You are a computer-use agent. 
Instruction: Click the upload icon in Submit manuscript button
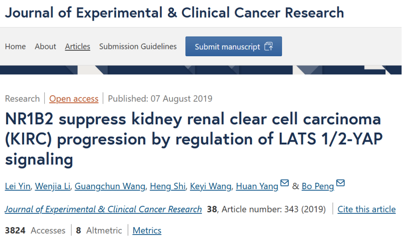click(x=269, y=46)
